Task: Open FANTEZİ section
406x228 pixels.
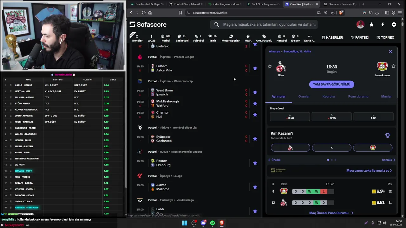Action: [360, 37]
